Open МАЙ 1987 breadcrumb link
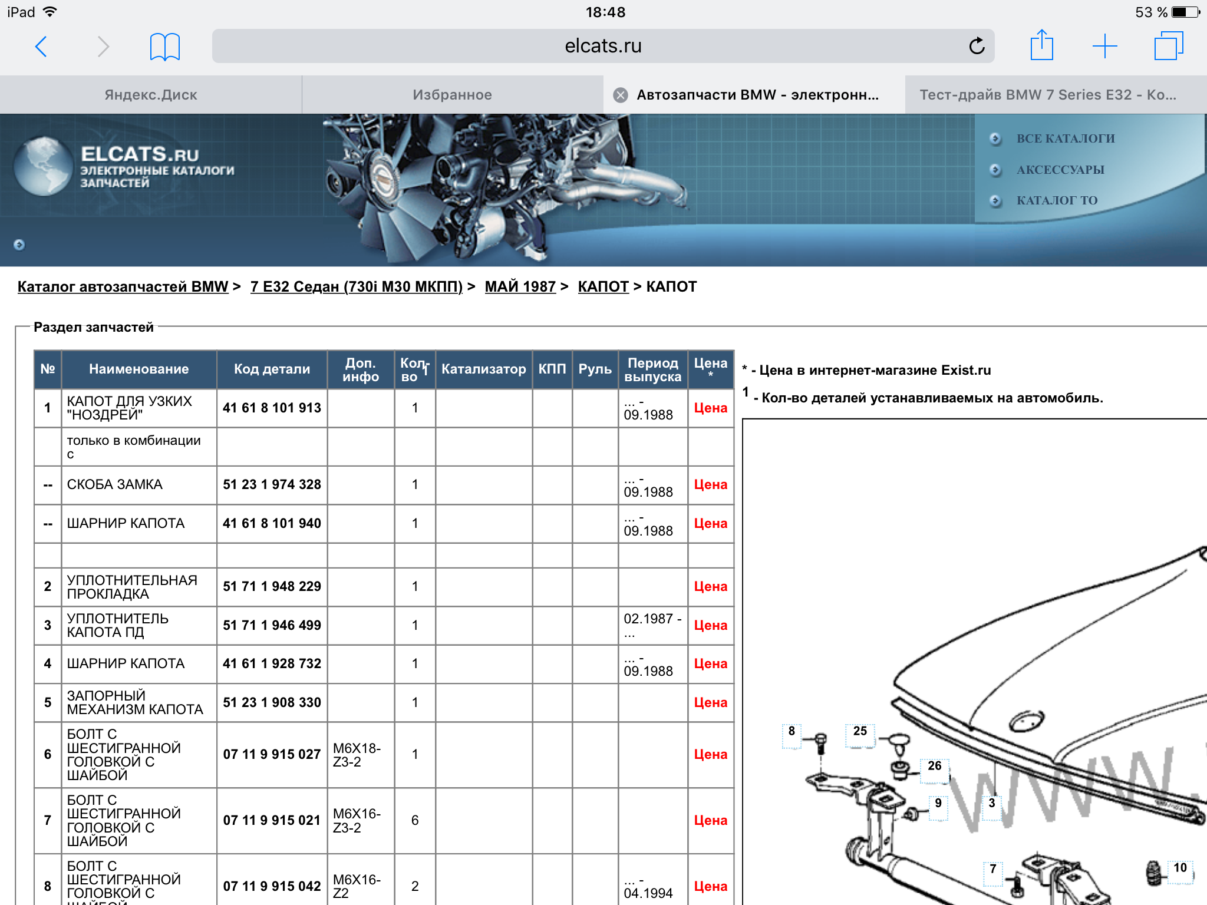Screen dimensions: 1207x905 pyautogui.click(x=520, y=286)
